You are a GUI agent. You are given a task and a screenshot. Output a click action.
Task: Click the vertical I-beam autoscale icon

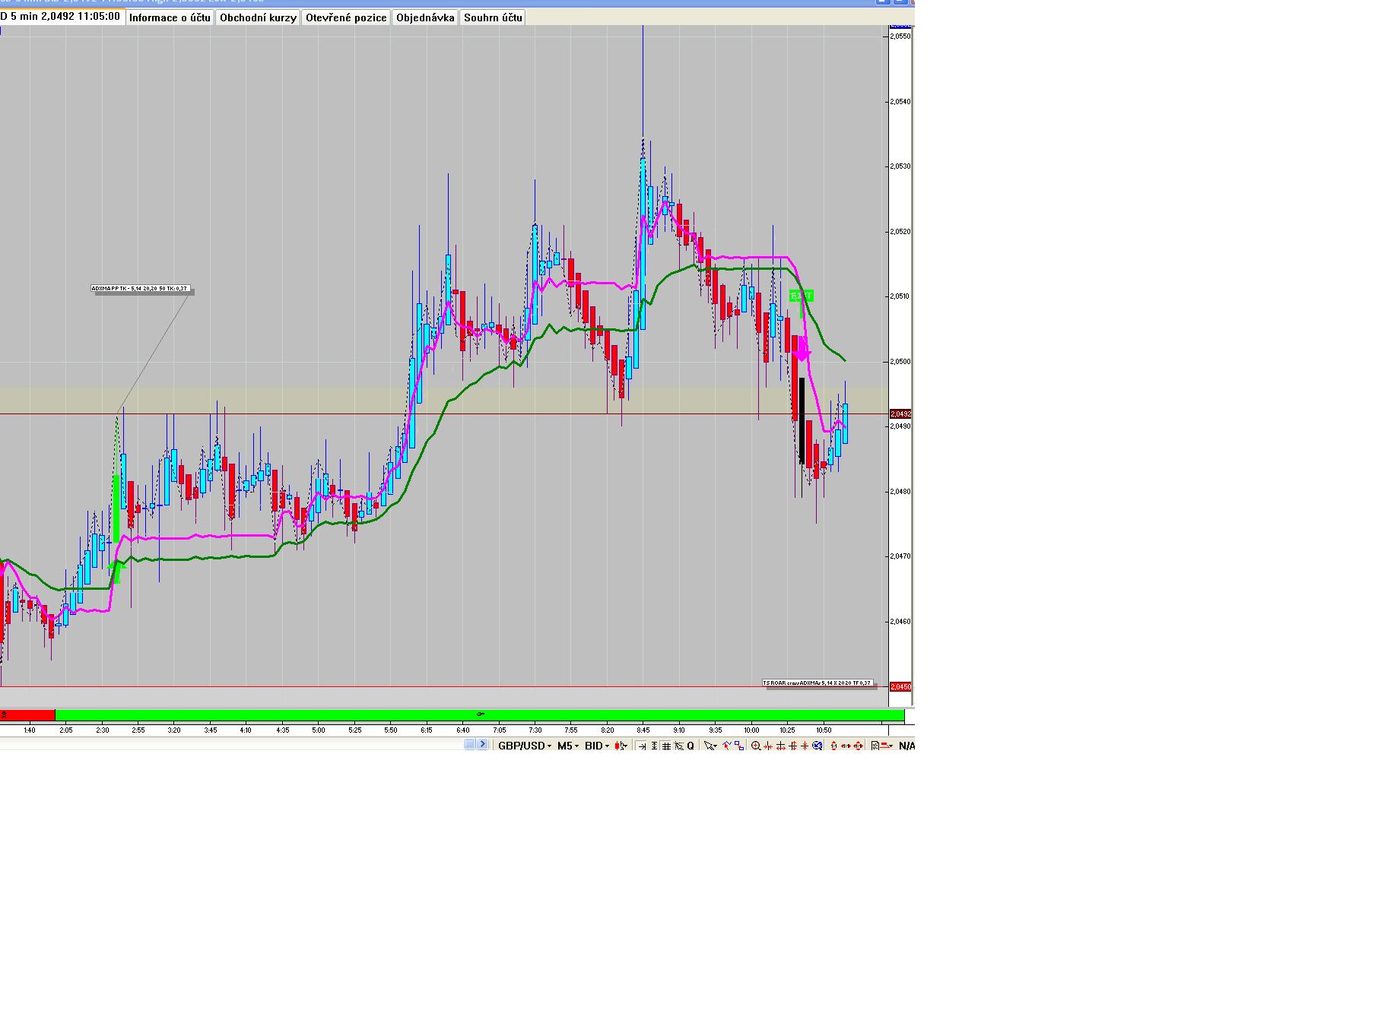pos(654,746)
